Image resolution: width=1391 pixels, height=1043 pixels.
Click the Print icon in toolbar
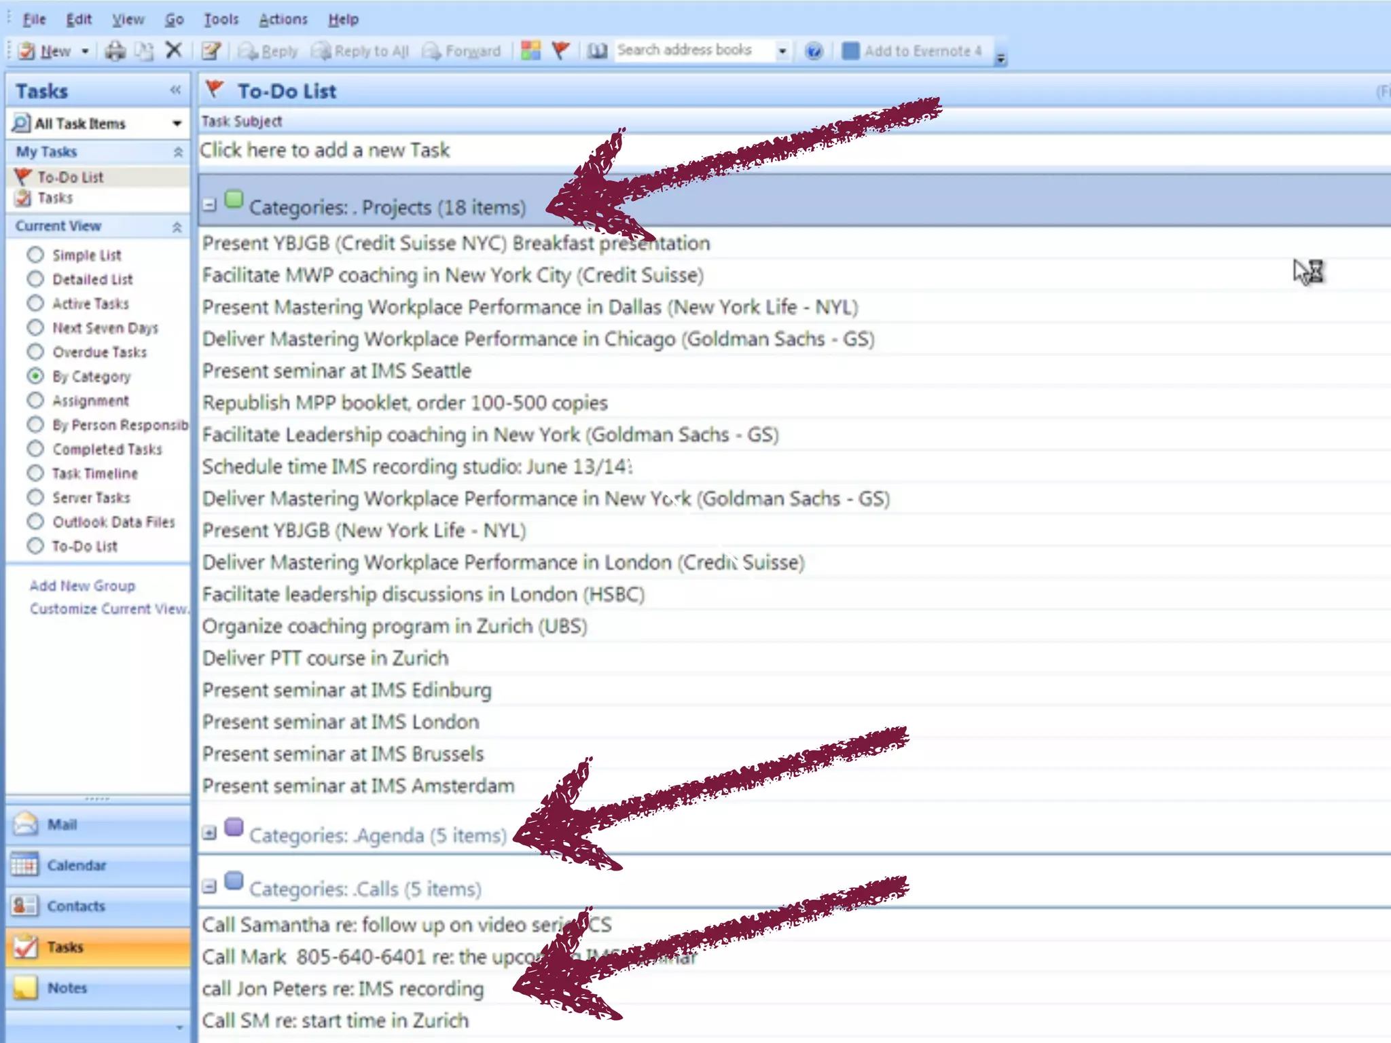pyautogui.click(x=115, y=51)
